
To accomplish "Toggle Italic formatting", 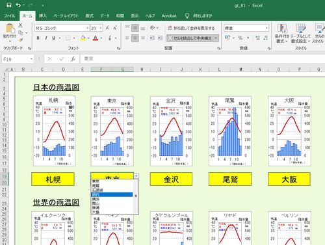I will coord(46,38).
